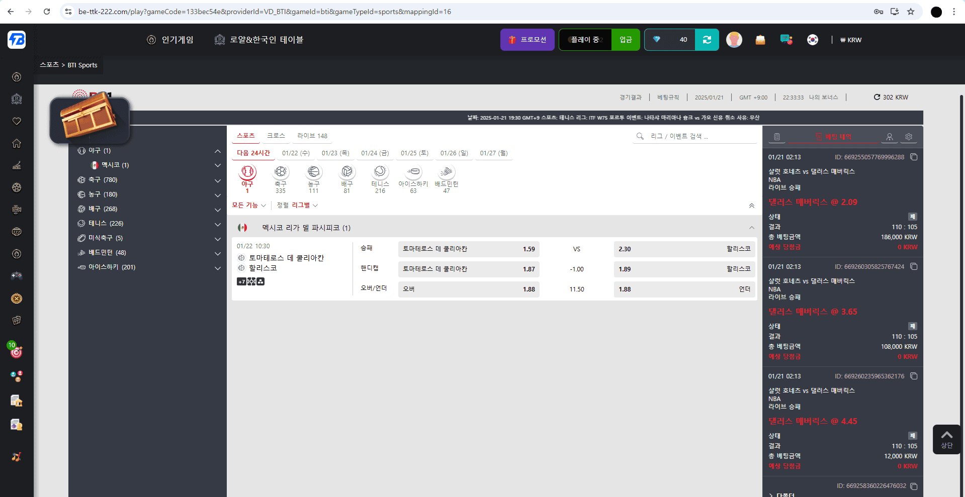Open the 정렬 리그별 sort dropdown

pyautogui.click(x=297, y=206)
